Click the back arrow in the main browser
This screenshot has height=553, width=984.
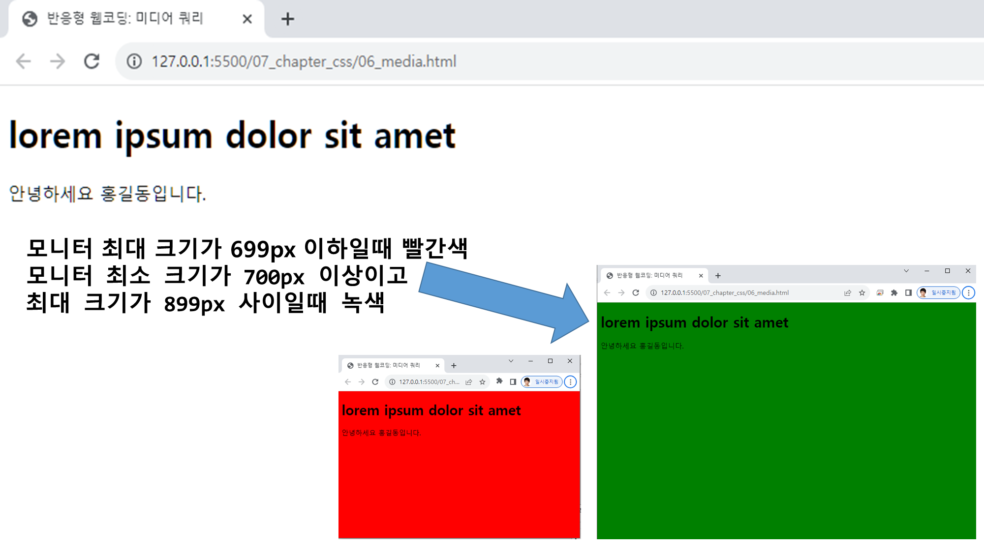23,61
